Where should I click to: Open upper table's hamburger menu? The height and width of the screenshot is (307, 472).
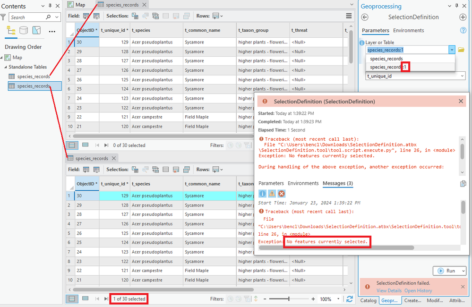click(349, 16)
